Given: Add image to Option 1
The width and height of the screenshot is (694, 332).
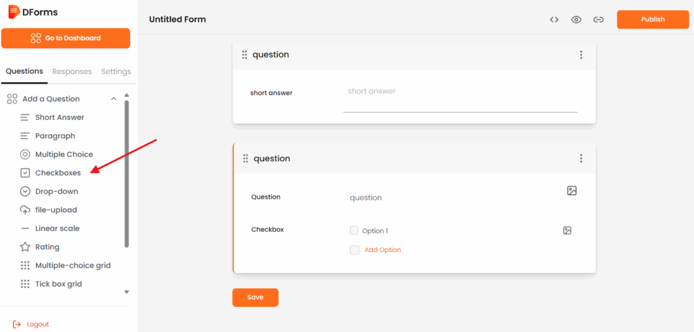Looking at the screenshot, I should [567, 230].
